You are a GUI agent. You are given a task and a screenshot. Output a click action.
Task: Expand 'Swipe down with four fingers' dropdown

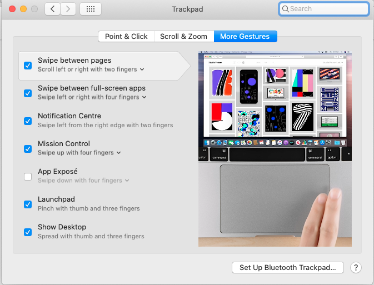coord(83,181)
